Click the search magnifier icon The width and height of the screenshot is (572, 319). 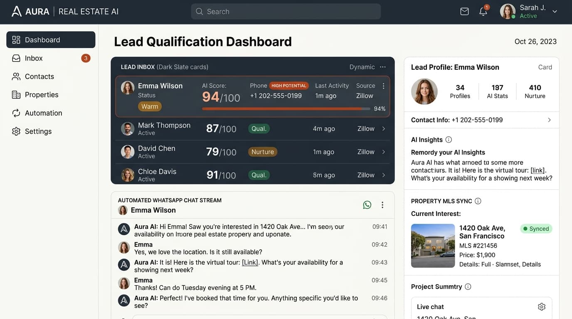(x=200, y=12)
